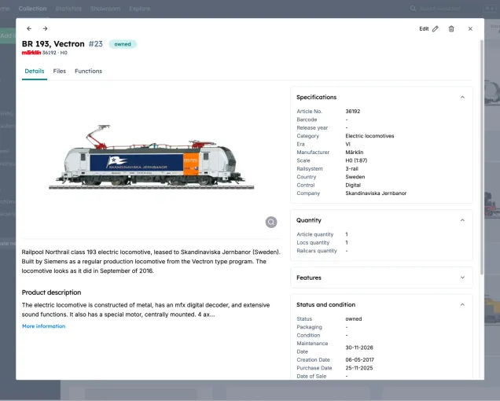
Task: Select purchase date 25-11-2025
Action: click(359, 368)
